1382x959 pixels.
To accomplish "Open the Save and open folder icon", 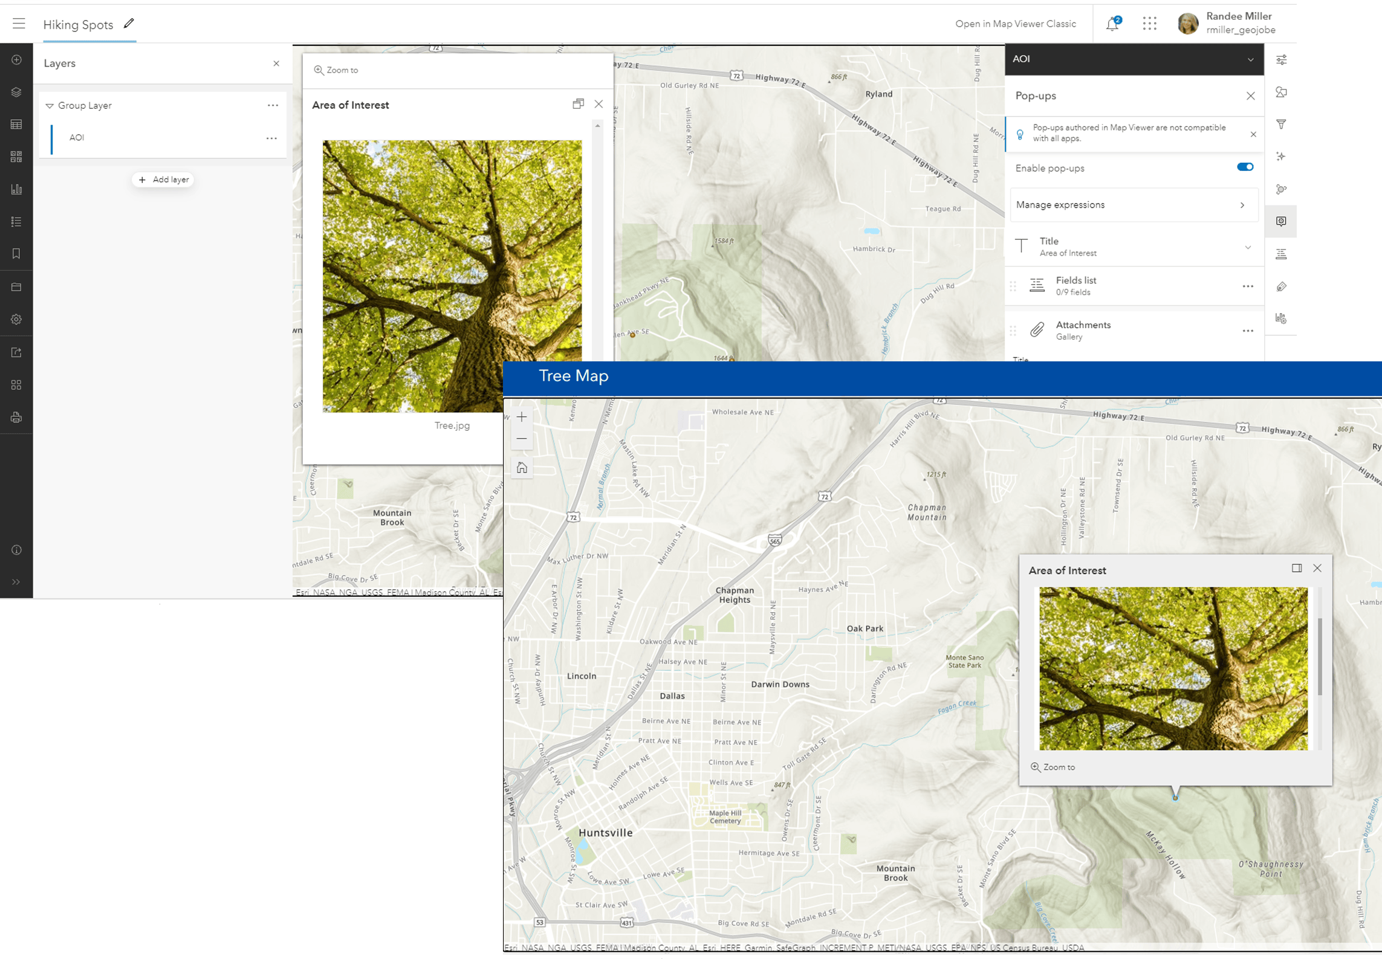I will click(x=16, y=287).
